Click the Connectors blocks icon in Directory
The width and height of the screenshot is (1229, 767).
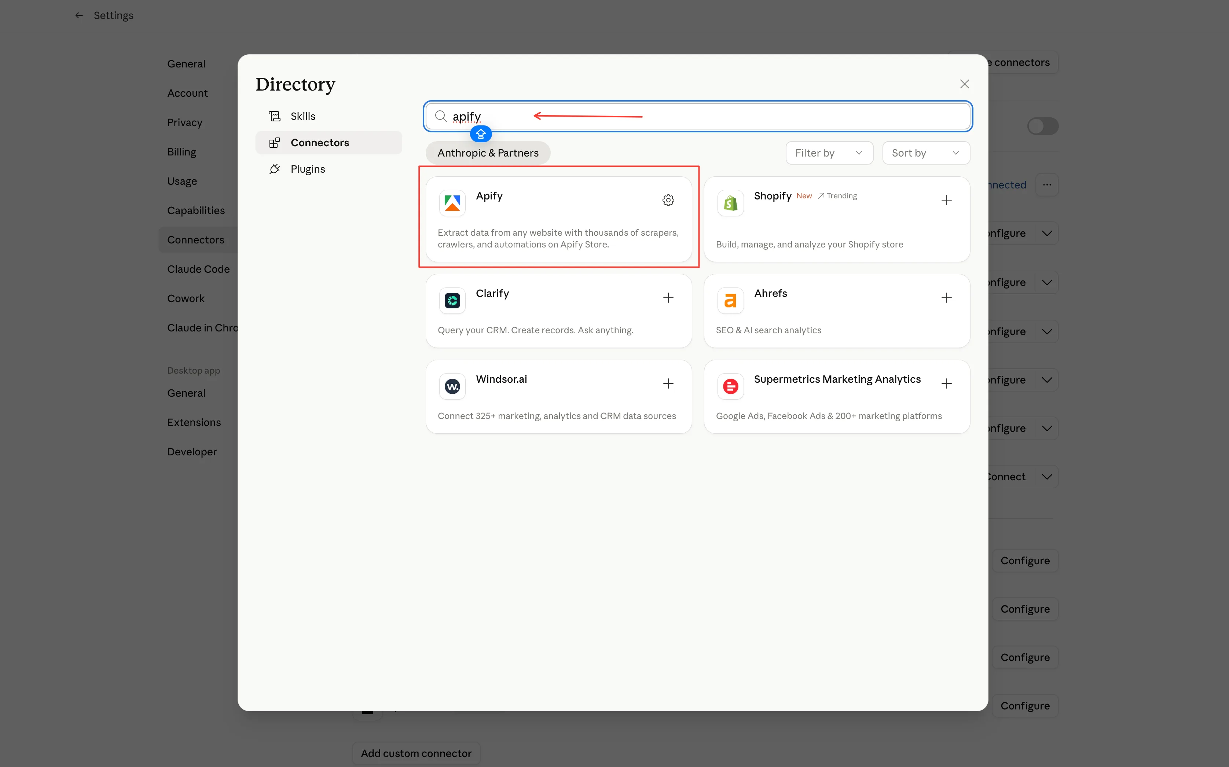point(274,143)
